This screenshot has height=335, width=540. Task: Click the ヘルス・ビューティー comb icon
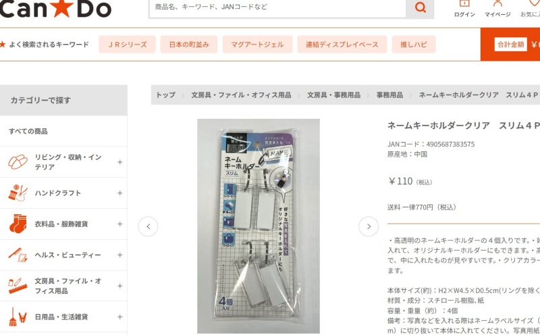coord(18,255)
